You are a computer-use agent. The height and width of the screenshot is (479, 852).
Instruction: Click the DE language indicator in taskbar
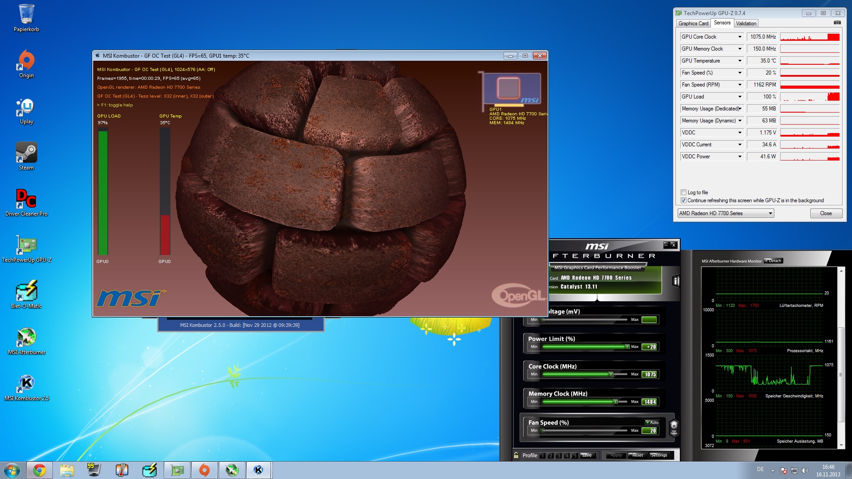click(x=760, y=469)
